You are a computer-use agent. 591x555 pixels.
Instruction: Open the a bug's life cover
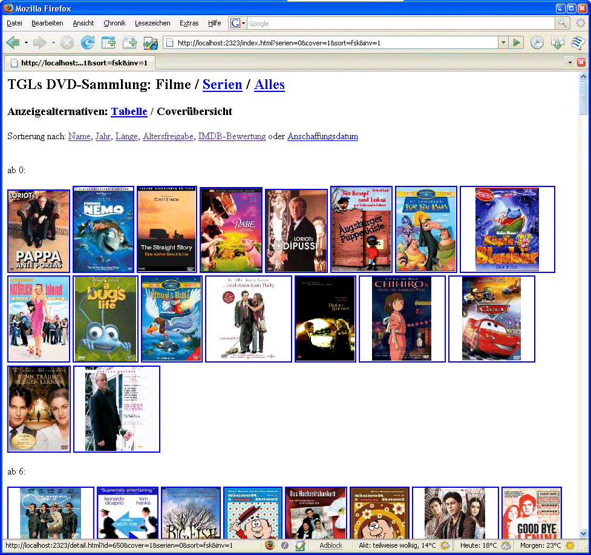coord(105,319)
